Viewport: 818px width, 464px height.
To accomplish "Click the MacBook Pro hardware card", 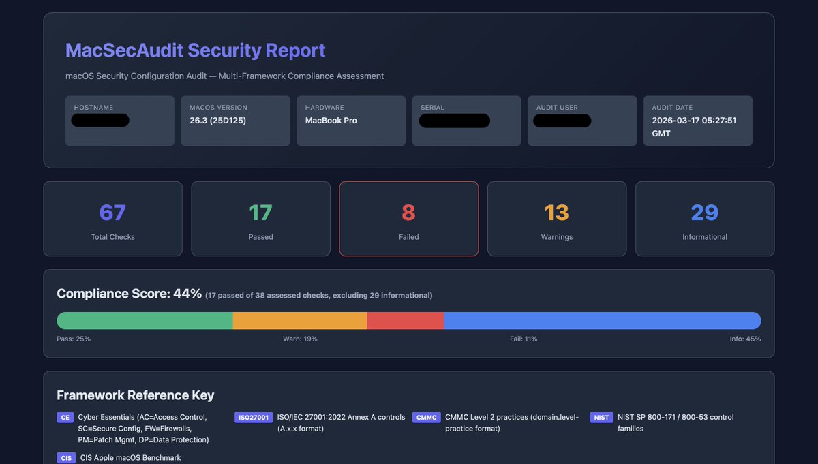I will pyautogui.click(x=351, y=121).
